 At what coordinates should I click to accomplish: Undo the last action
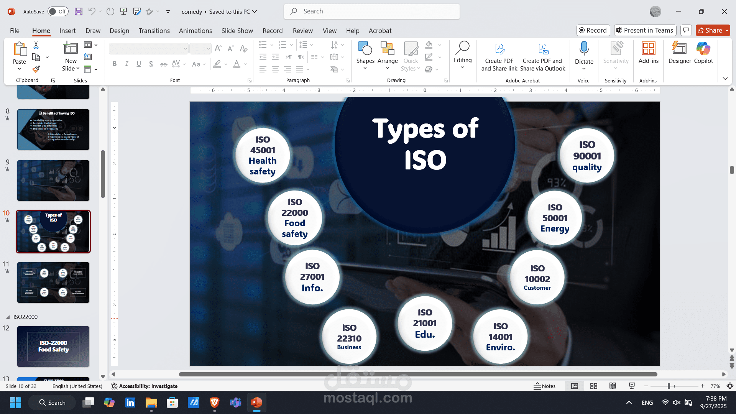[92, 11]
